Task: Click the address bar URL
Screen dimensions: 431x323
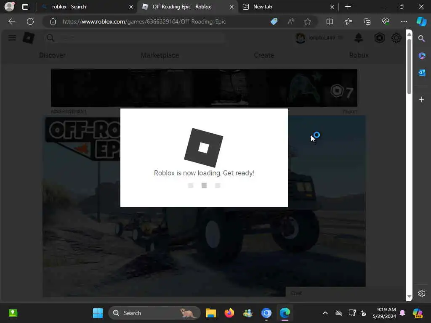Action: [144, 21]
